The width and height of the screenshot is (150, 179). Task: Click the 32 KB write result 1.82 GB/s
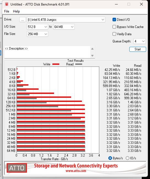pyautogui.click(x=113, y=94)
